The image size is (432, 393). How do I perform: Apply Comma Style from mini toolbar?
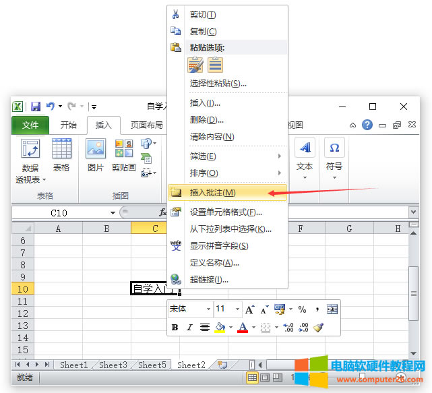point(317,309)
